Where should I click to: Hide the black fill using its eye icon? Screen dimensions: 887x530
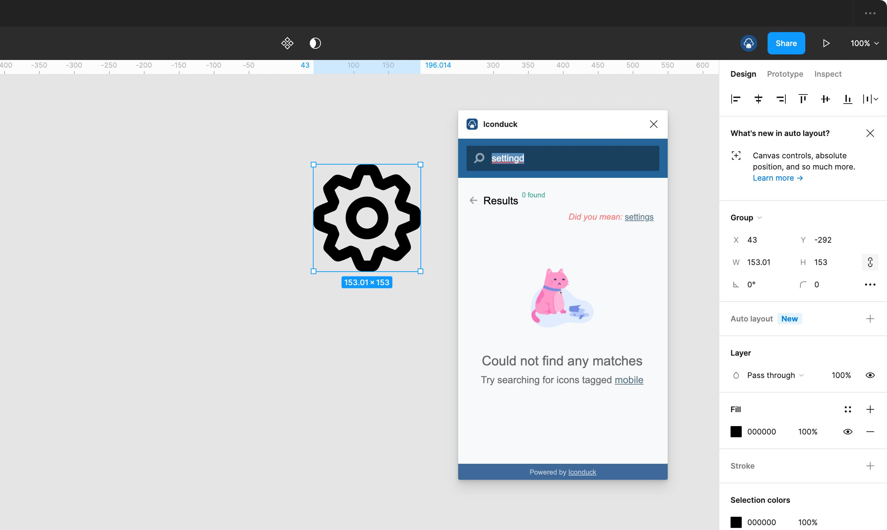(848, 431)
